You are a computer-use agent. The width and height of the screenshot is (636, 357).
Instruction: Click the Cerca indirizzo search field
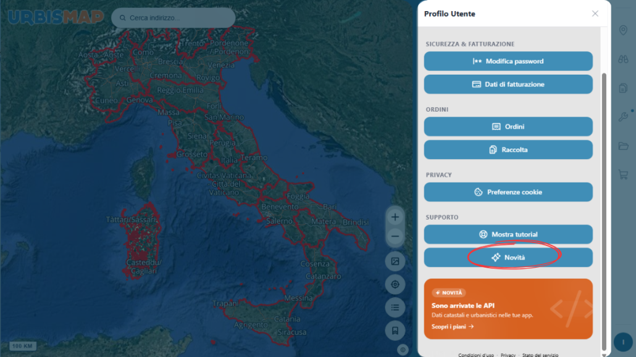173,18
